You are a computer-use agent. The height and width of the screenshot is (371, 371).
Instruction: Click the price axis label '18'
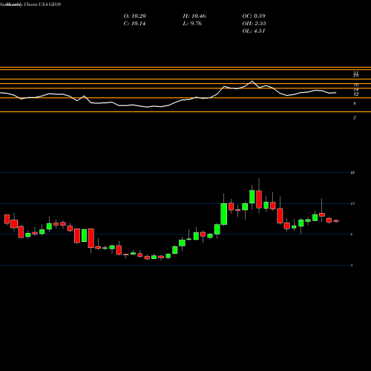[352, 173]
